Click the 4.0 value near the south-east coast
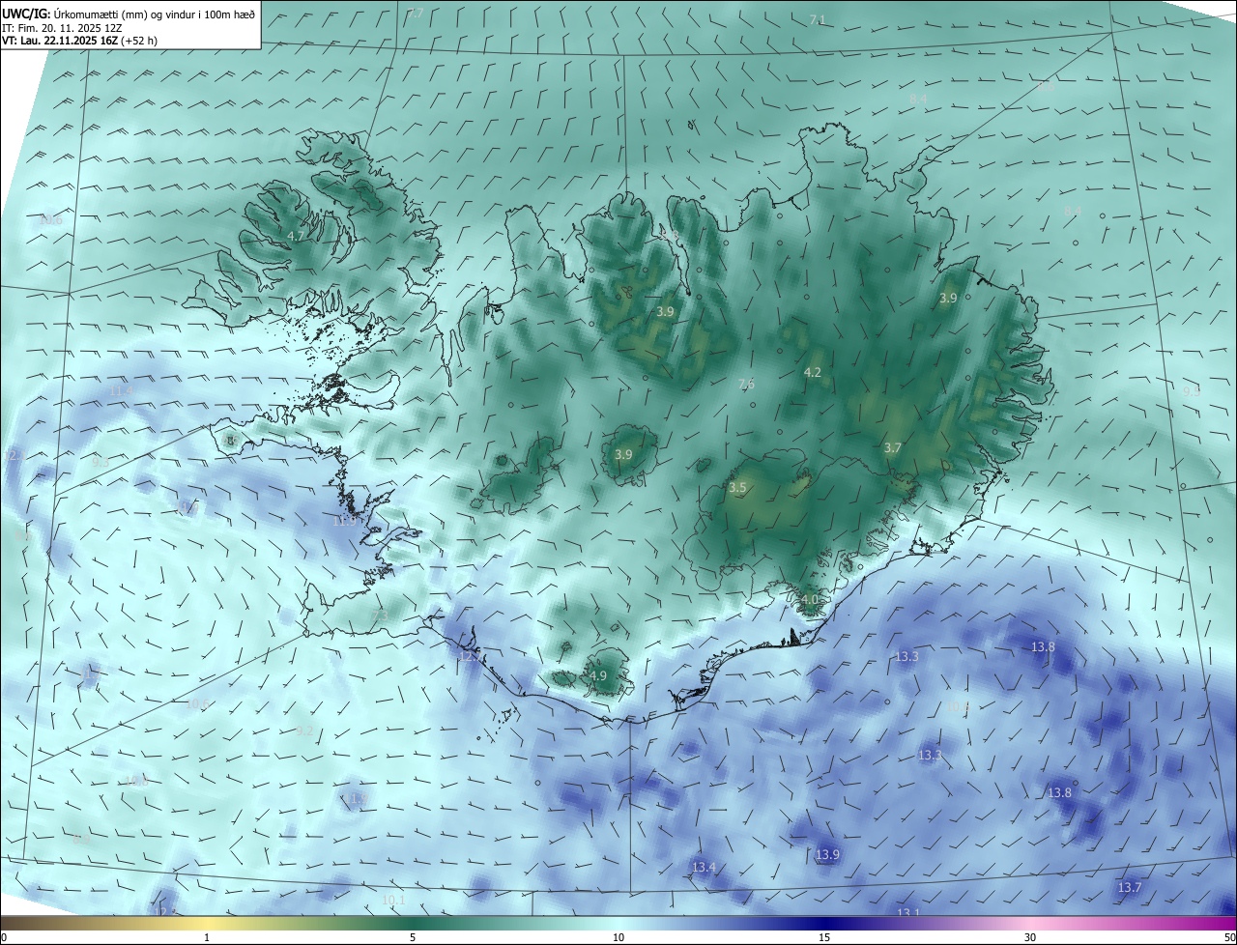This screenshot has height=945, width=1237. [x=810, y=599]
